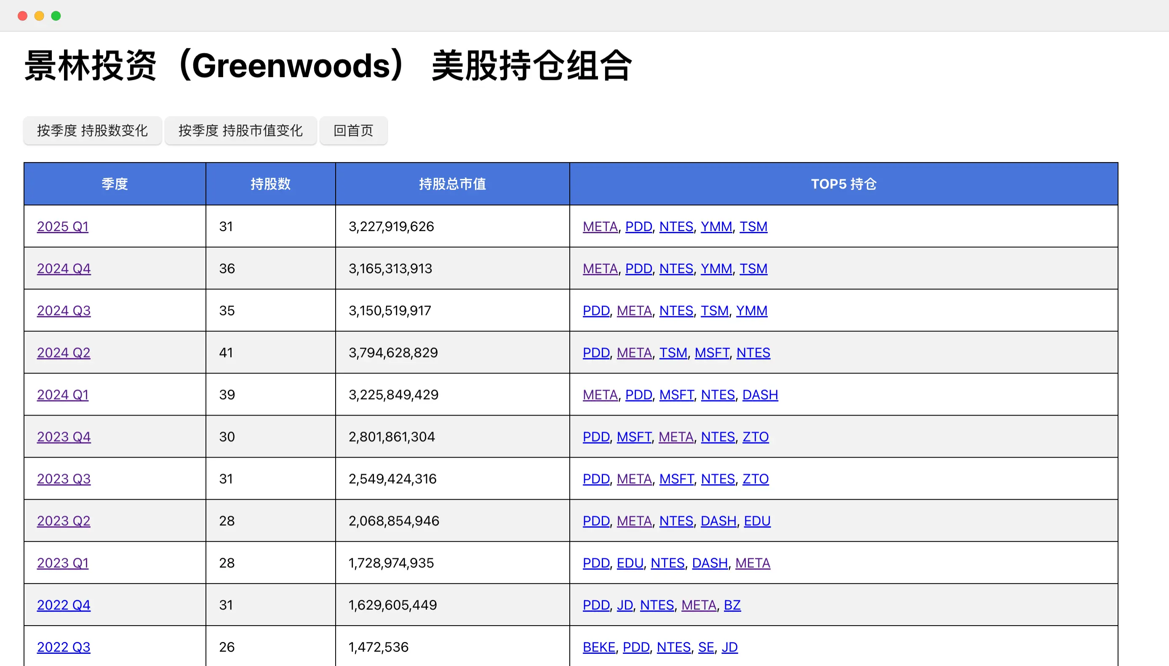The image size is (1169, 666).
Task: Click ZTO in the 2023 Q3 row
Action: pos(756,479)
